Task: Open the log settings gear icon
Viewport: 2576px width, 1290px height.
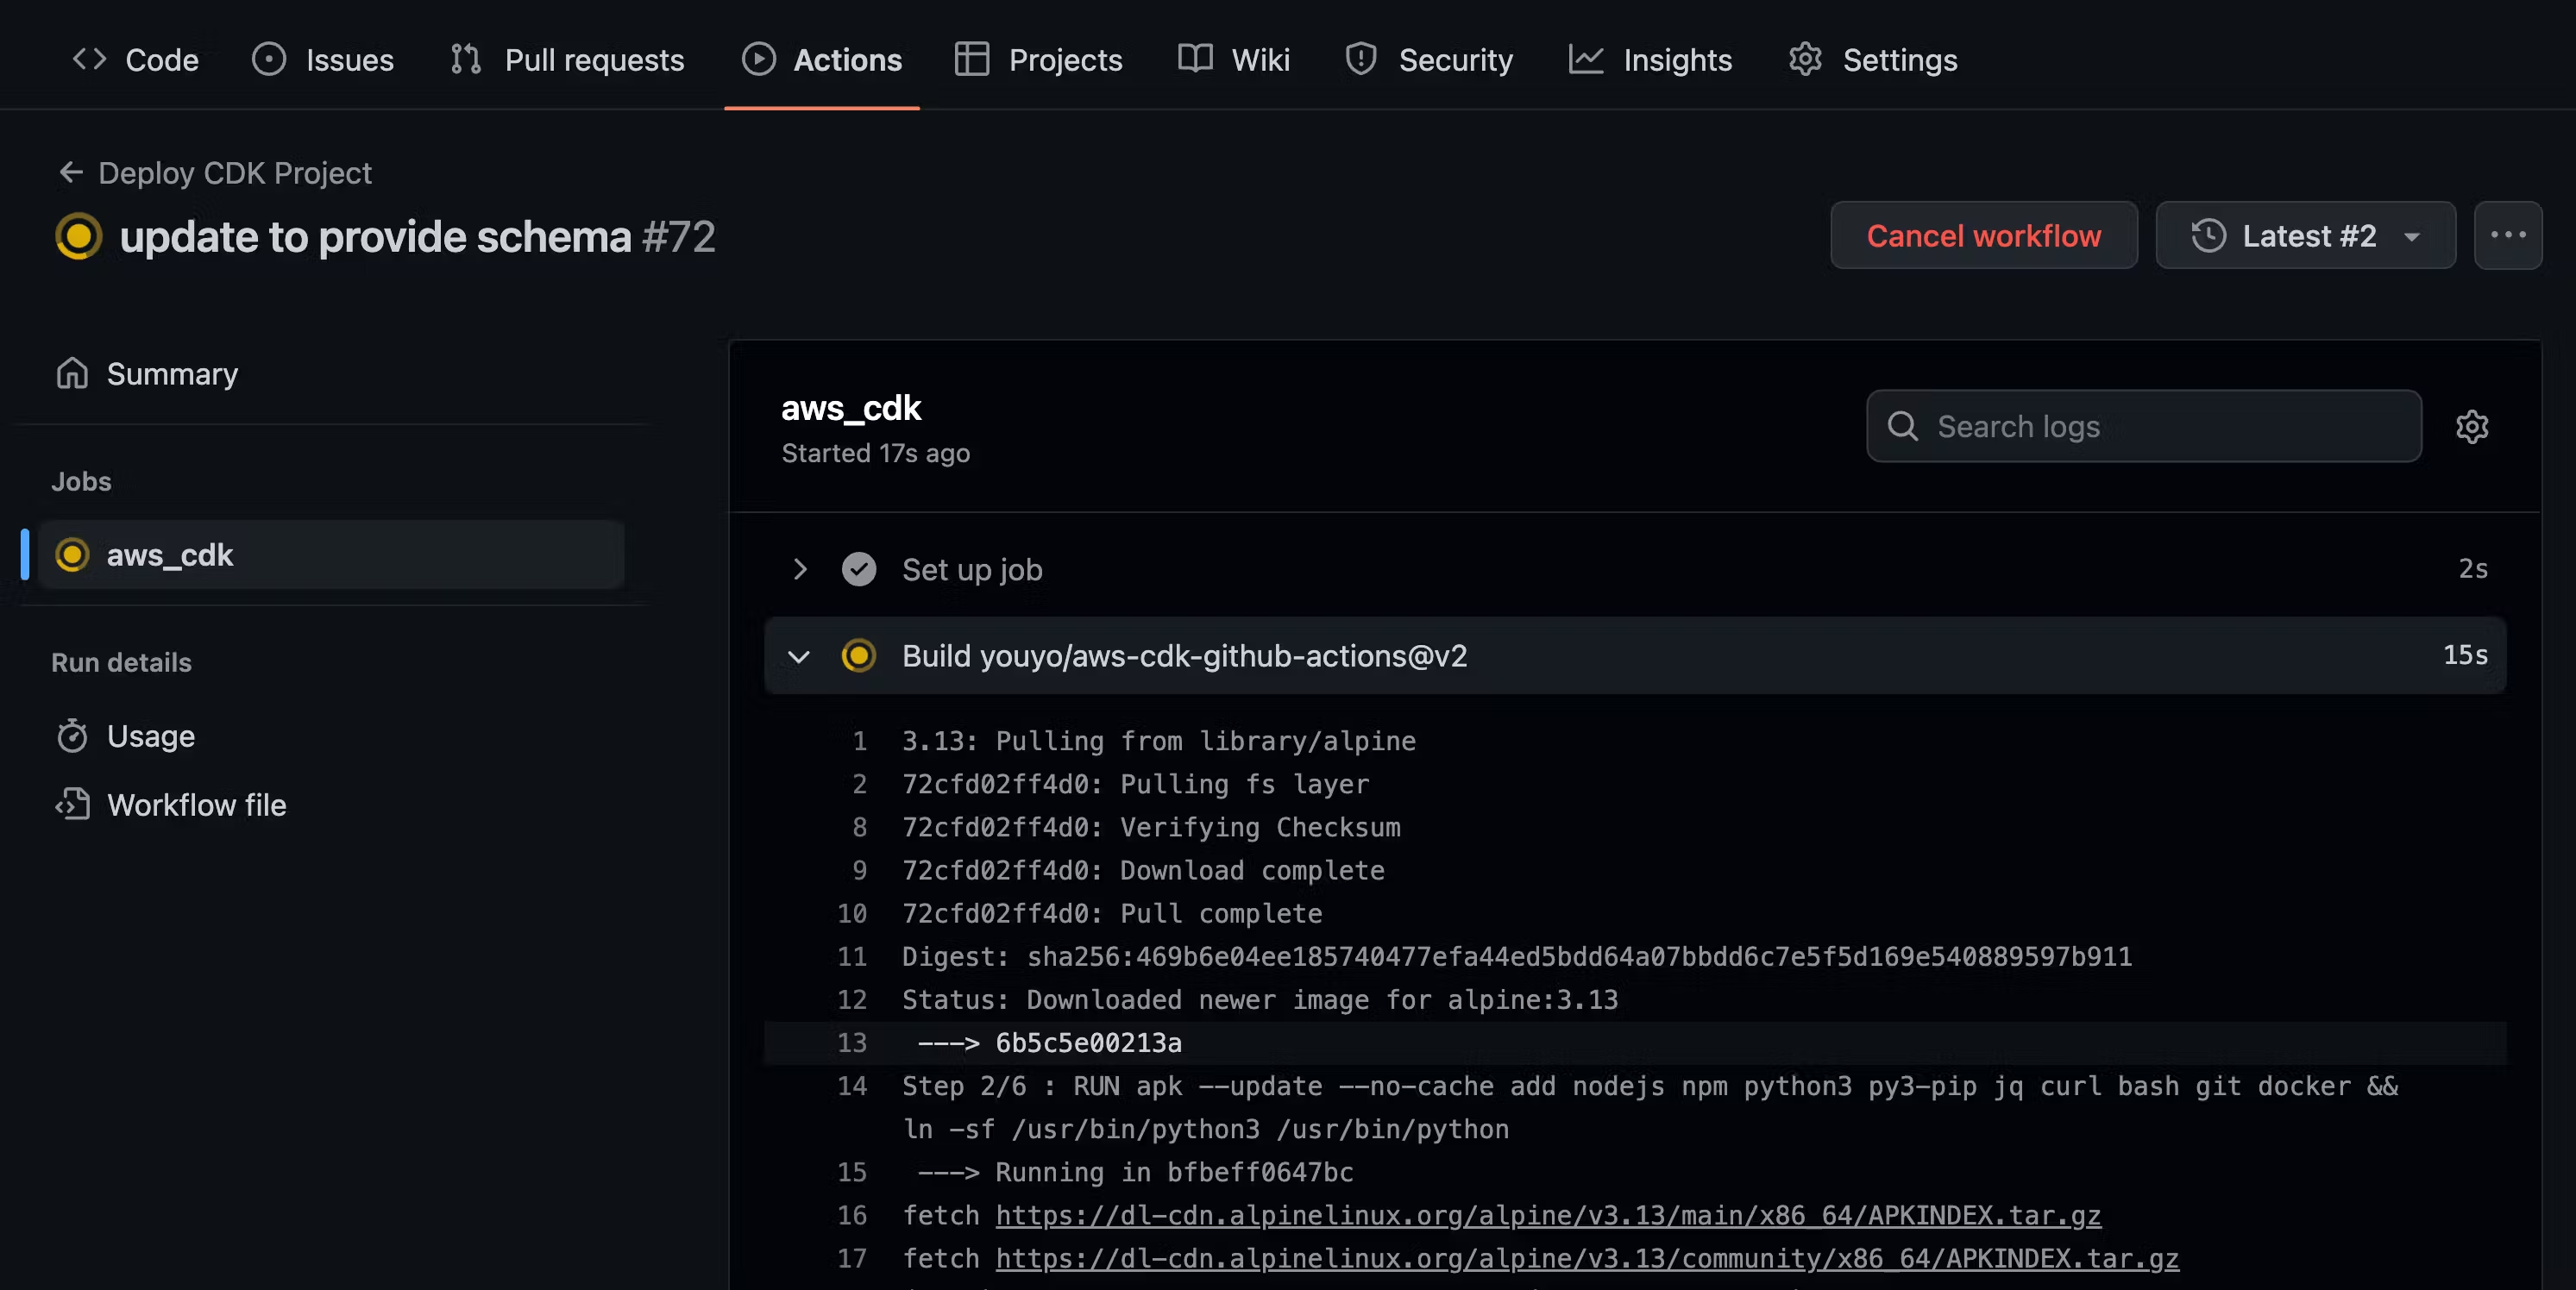Action: (x=2472, y=427)
